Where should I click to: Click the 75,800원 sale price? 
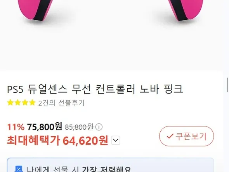click(45, 127)
